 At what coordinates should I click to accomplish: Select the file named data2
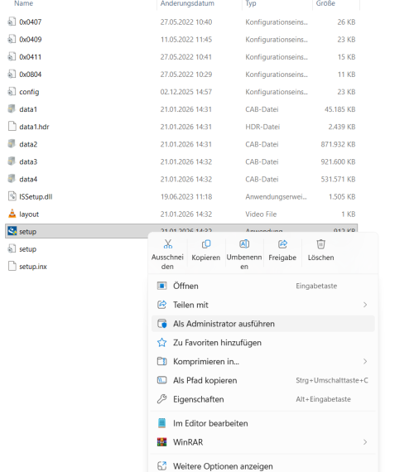pyautogui.click(x=28, y=144)
